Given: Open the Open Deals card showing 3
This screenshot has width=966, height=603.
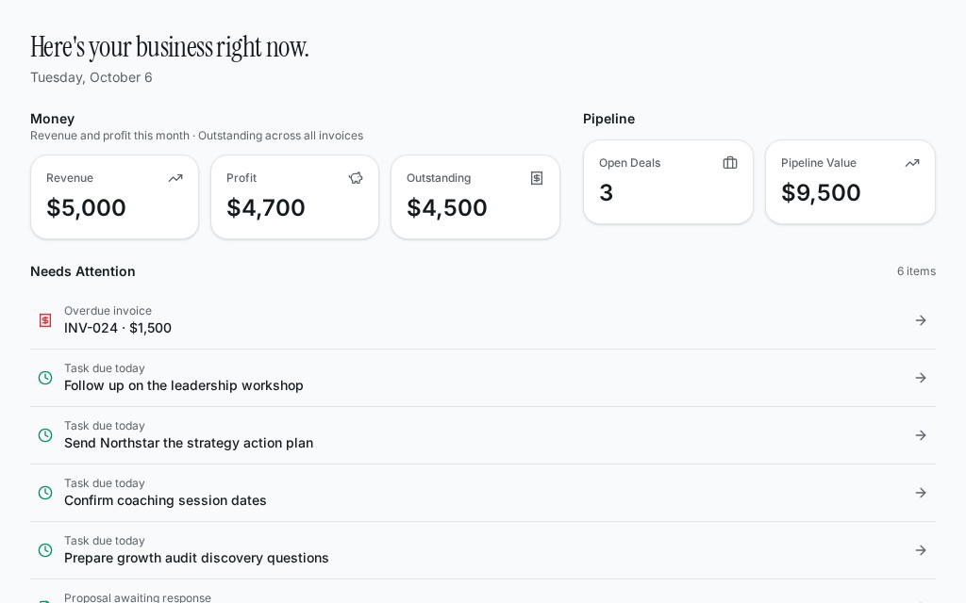Looking at the screenshot, I should [669, 182].
